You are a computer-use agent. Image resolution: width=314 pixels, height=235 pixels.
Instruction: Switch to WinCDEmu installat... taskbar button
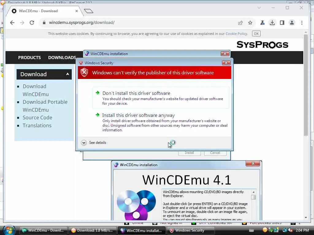coord(141,230)
